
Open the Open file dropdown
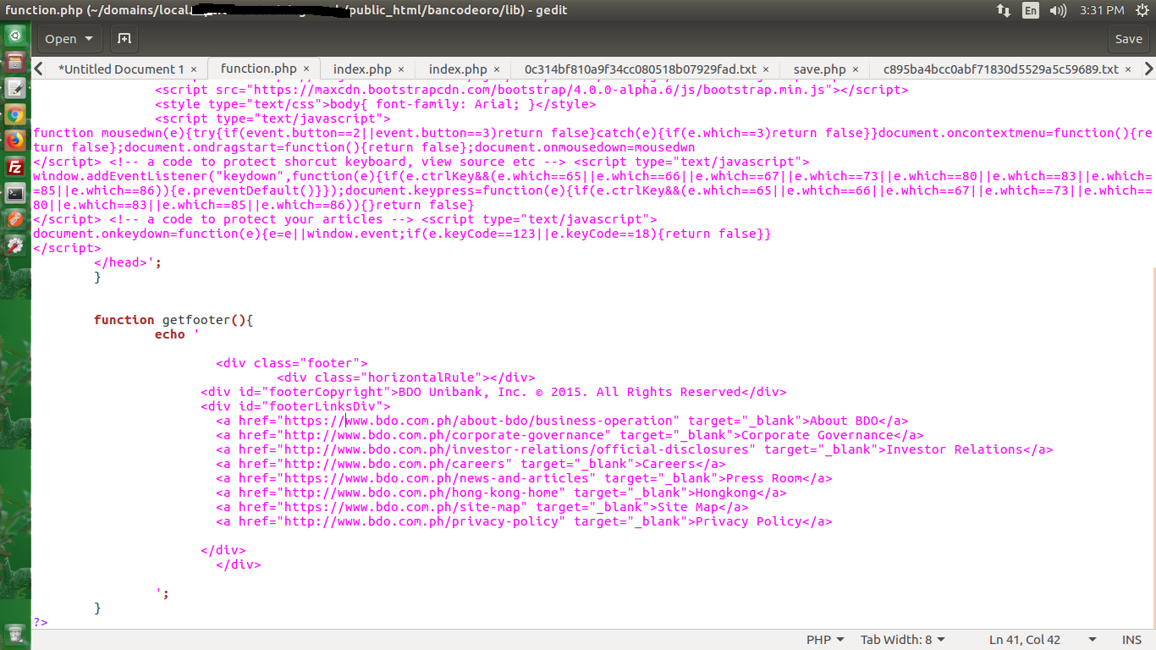68,39
